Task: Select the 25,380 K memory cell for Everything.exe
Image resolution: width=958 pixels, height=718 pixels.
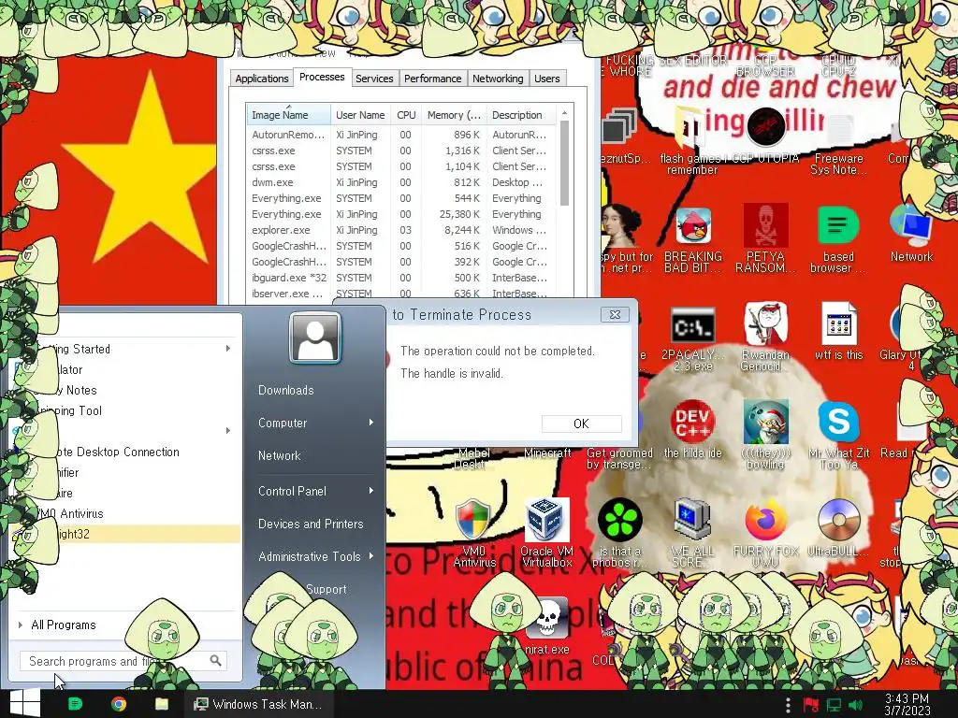Action: click(459, 214)
